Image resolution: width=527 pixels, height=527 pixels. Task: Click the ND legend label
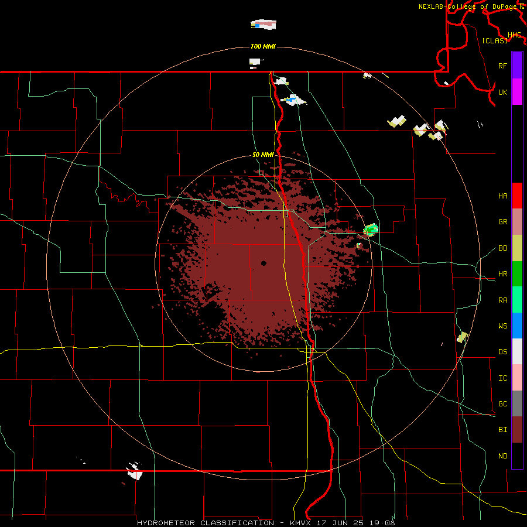tap(502, 456)
